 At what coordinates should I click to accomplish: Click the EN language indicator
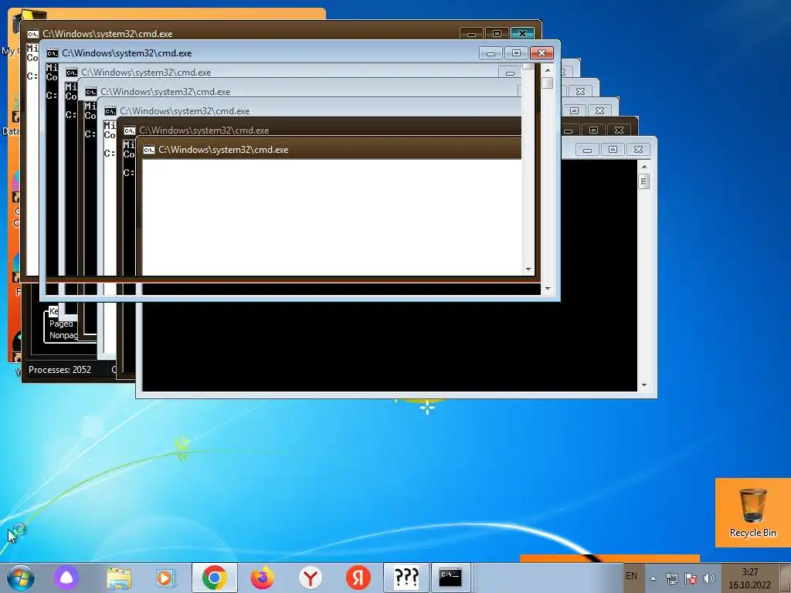[x=631, y=576]
